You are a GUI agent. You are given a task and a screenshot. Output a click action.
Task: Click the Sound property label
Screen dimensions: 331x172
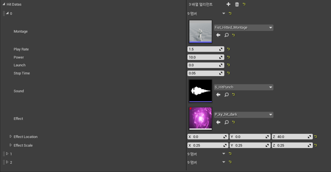pos(19,91)
